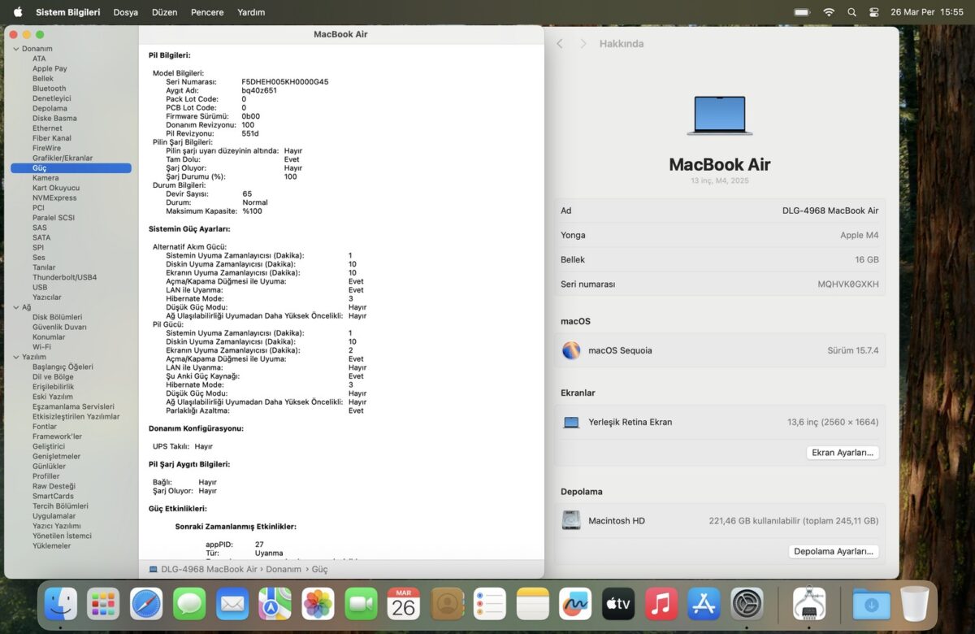
Task: Click the DLG-4968 MacBook Air name field
Action: pyautogui.click(x=720, y=211)
